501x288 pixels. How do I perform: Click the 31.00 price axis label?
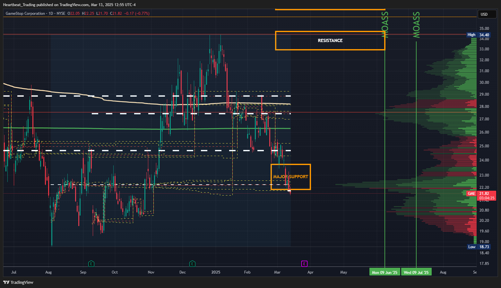(484, 71)
